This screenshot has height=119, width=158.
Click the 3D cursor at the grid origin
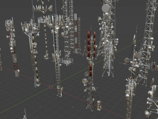click(x=51, y=87)
